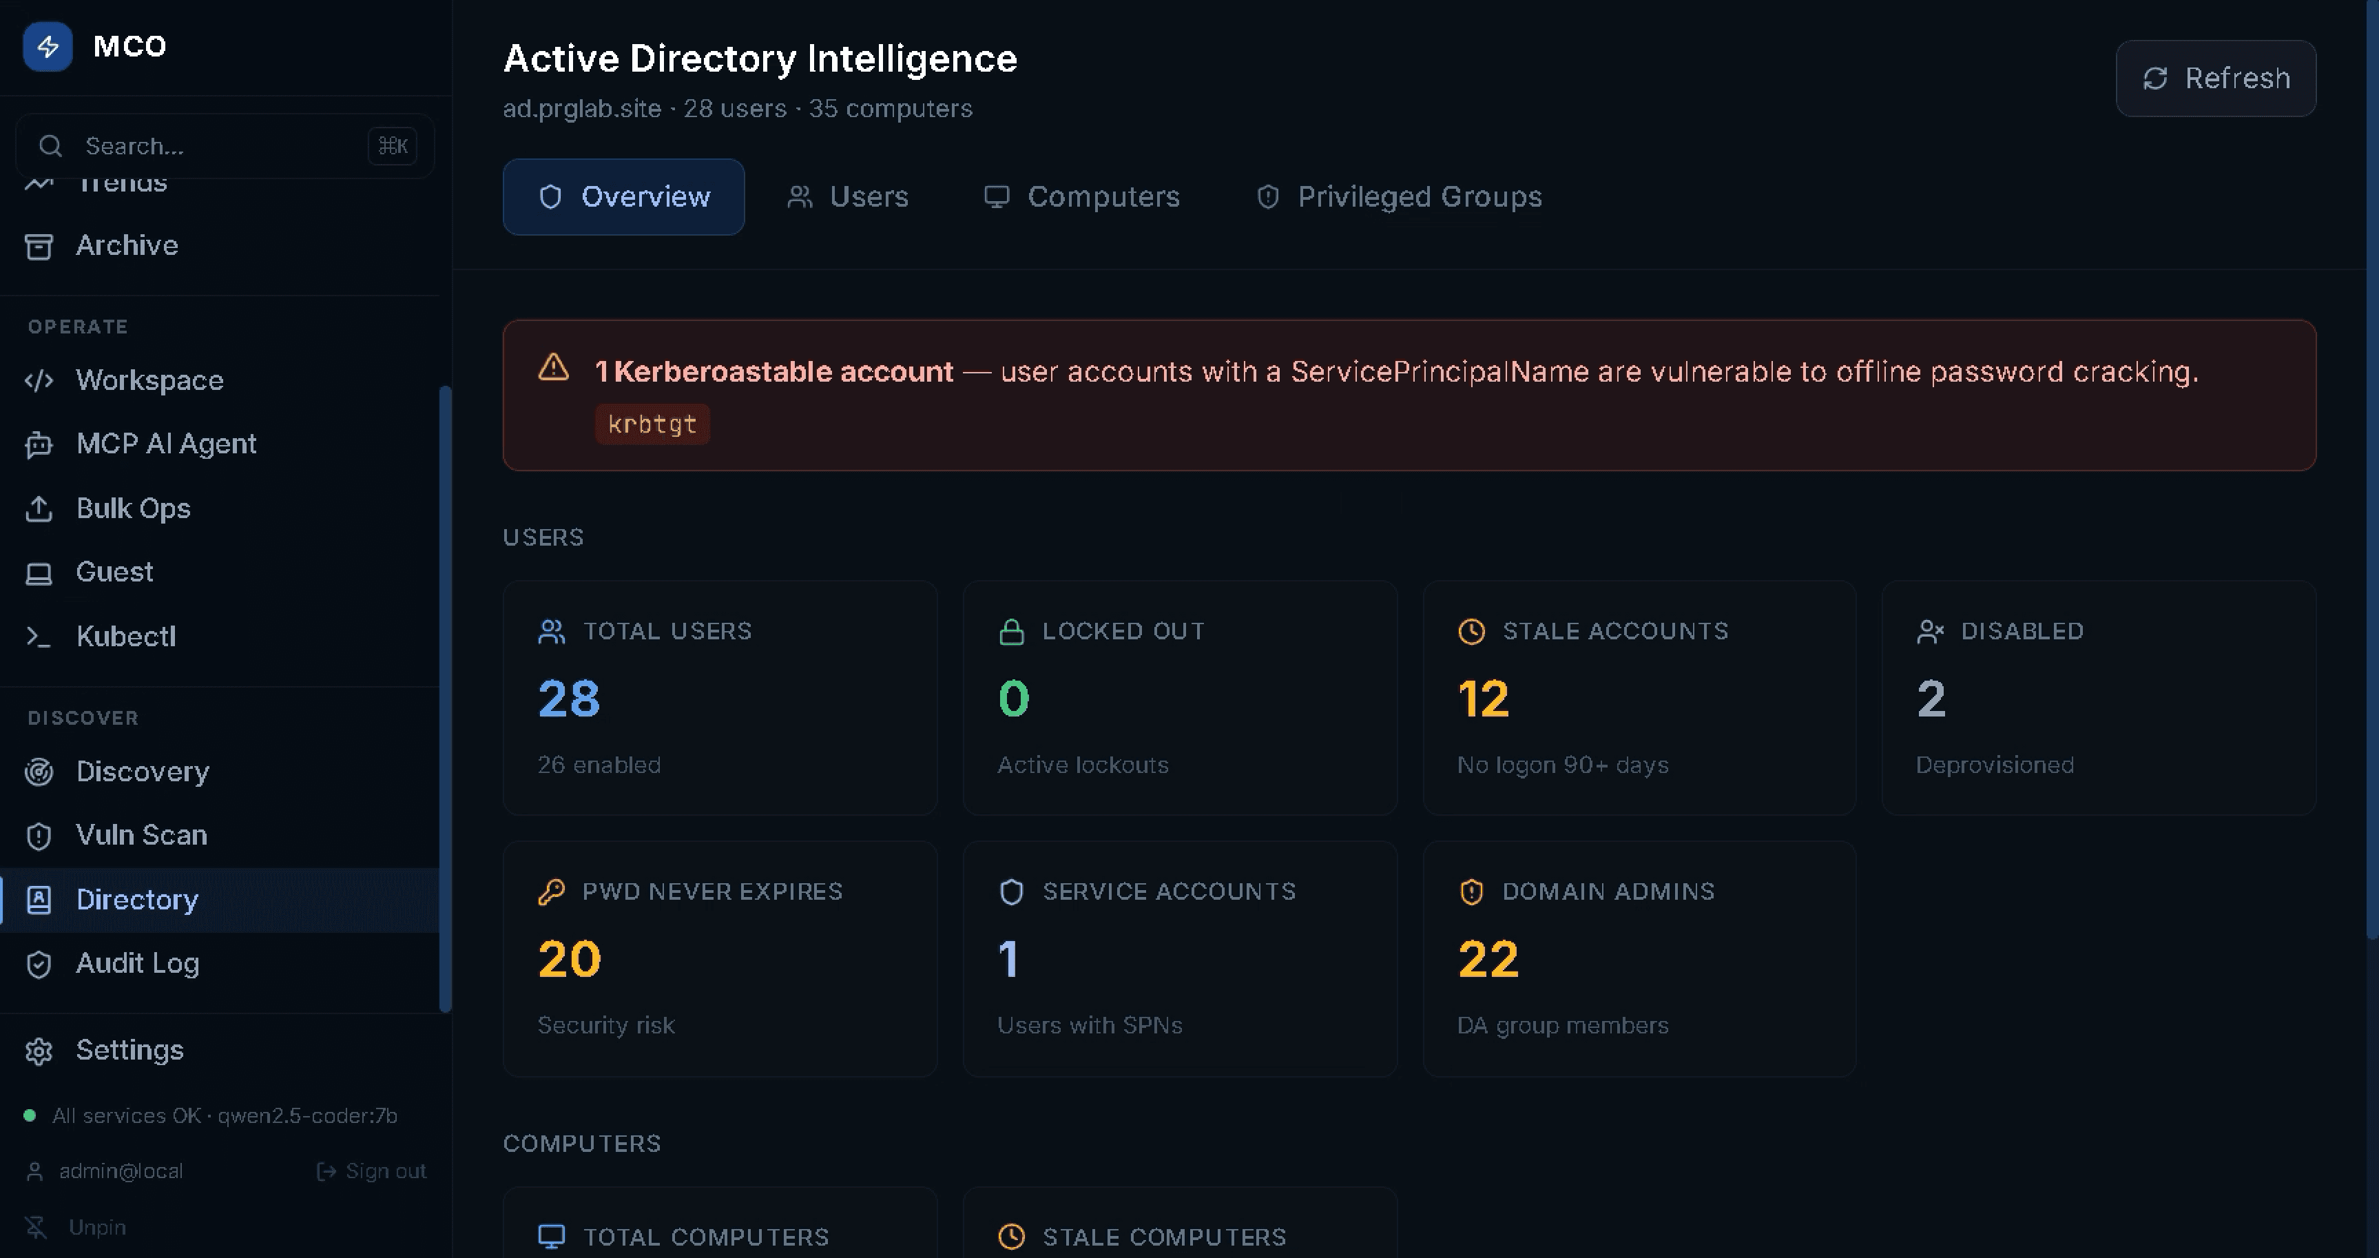Screen dimensions: 2379x1258
Task: Click the Locked Out padlock icon
Action: click(1011, 632)
